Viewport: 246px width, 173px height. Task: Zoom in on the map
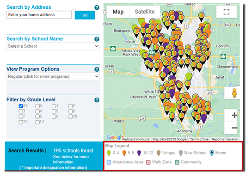[x=234, y=115]
